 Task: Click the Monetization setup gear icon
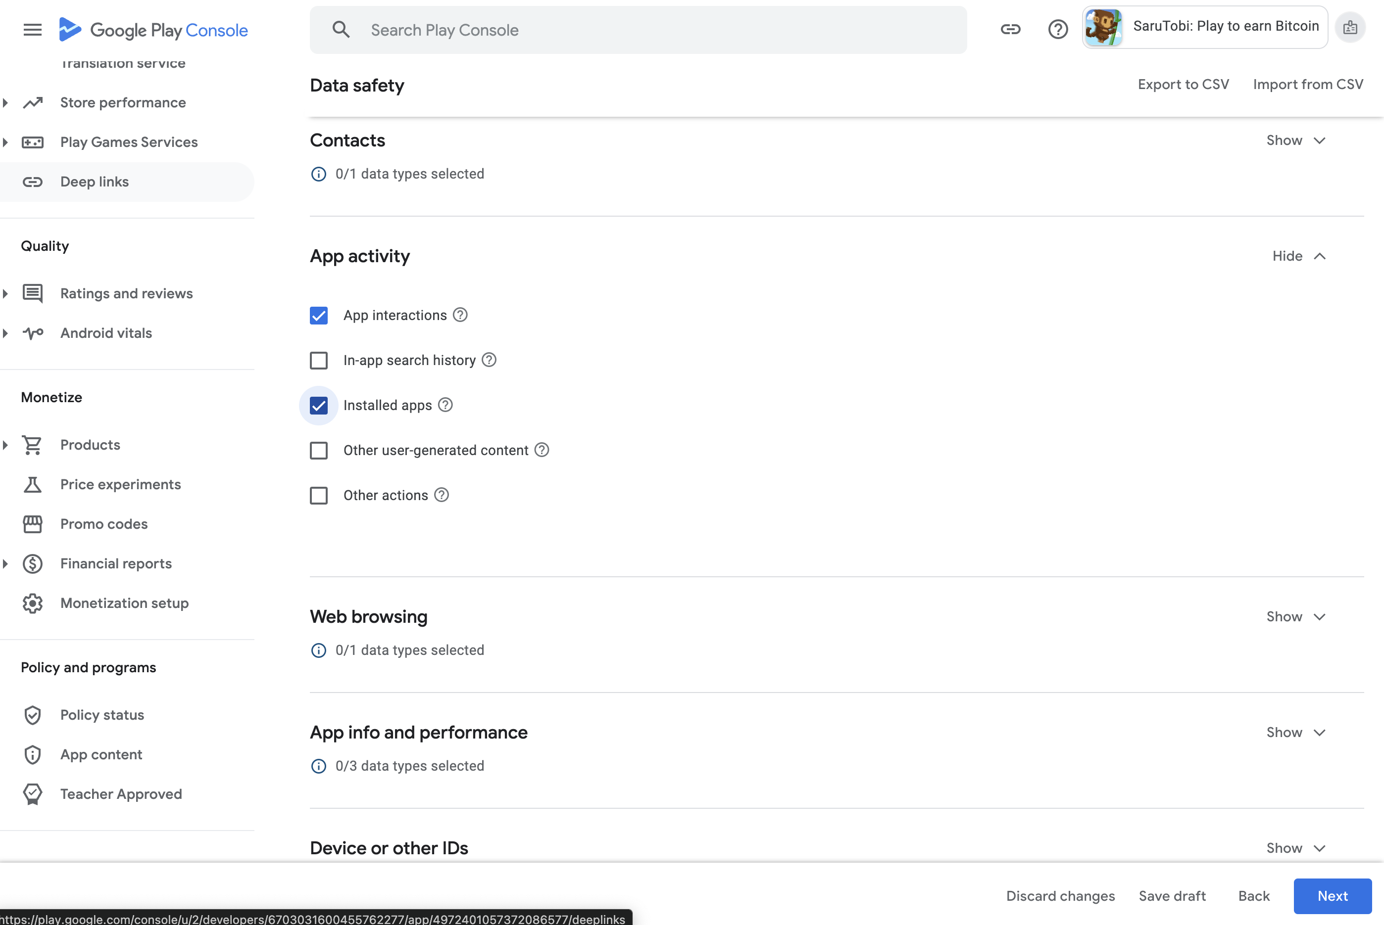pyautogui.click(x=33, y=603)
